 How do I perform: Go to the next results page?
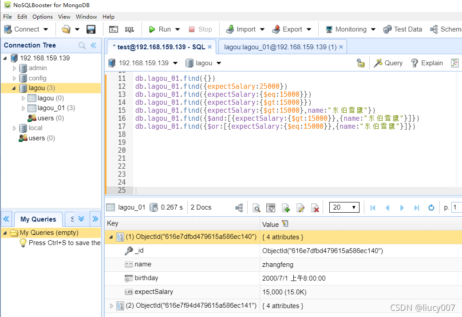pyautogui.click(x=402, y=208)
